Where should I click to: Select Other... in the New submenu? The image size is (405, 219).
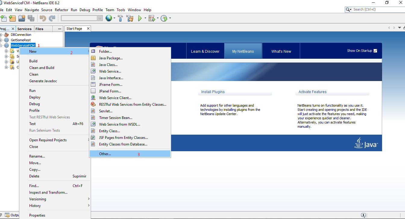point(130,154)
